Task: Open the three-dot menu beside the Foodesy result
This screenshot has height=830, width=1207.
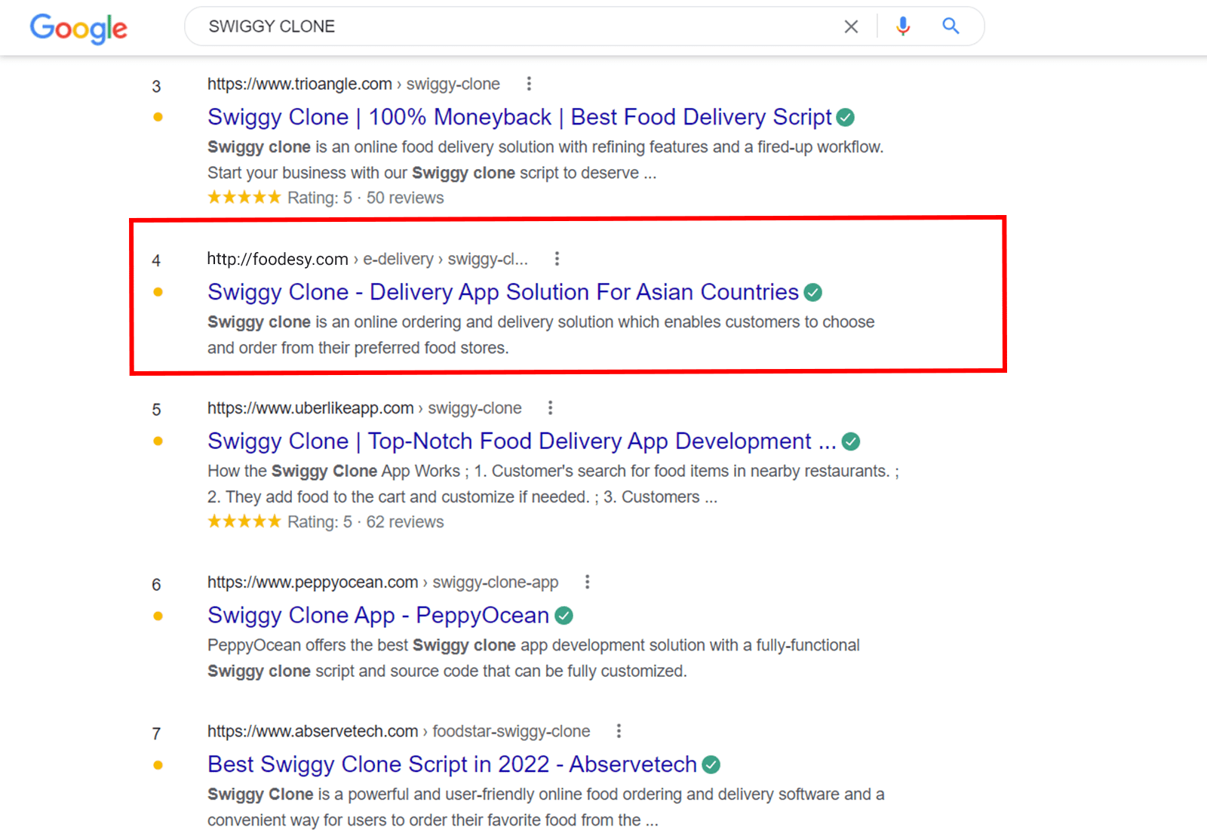Action: [557, 258]
